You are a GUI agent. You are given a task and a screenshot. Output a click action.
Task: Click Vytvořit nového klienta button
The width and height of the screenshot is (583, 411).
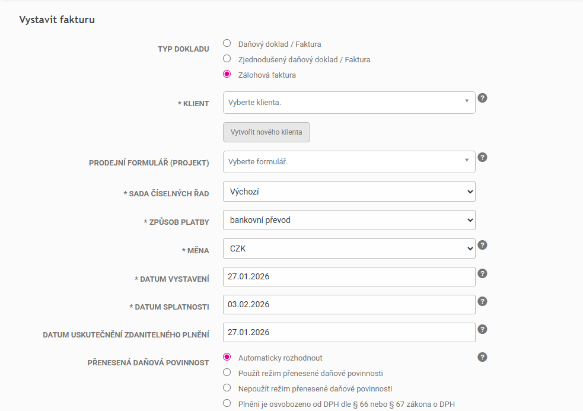[266, 132]
